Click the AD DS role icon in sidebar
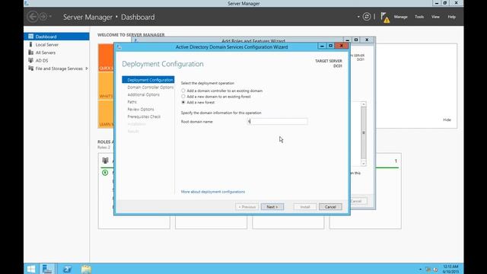The image size is (487, 274). pyautogui.click(x=30, y=60)
